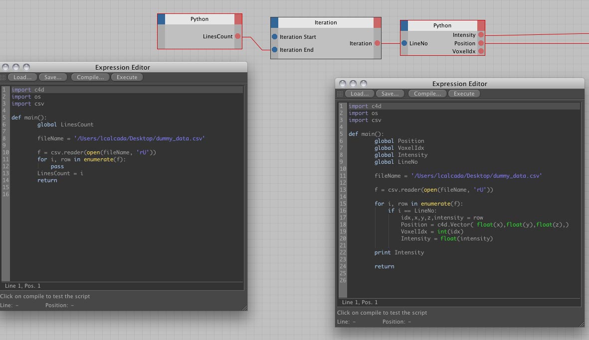The width and height of the screenshot is (589, 340).
Task: Click the Iteration output port
Action: click(x=377, y=43)
